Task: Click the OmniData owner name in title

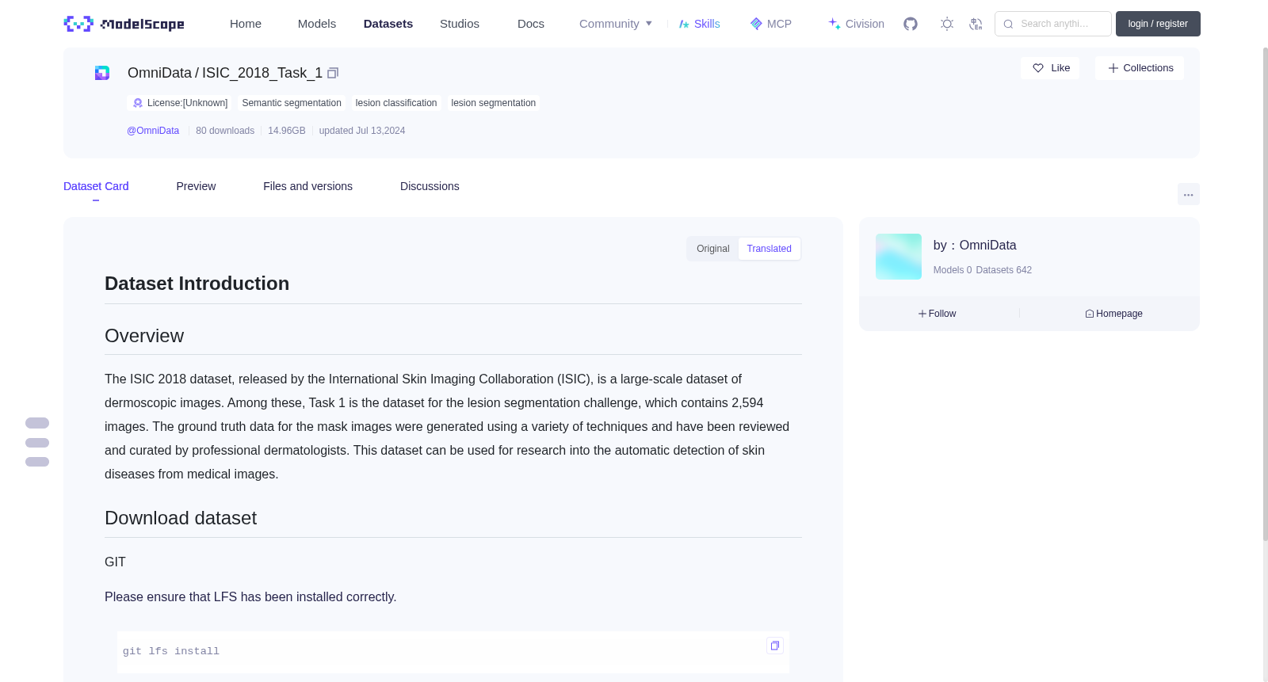Action: point(159,73)
